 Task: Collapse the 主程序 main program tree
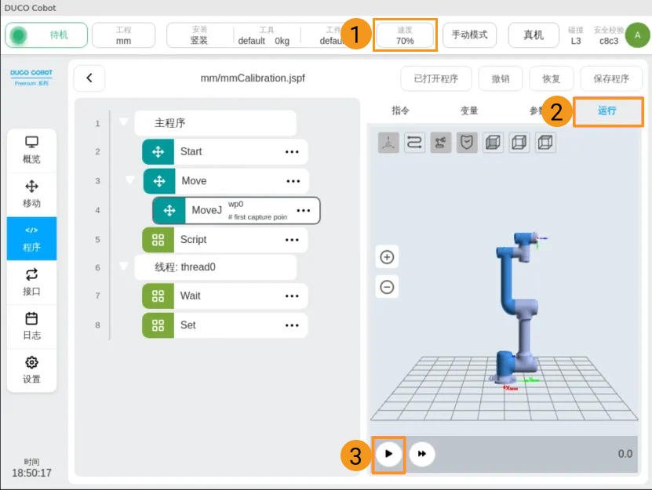tap(123, 122)
